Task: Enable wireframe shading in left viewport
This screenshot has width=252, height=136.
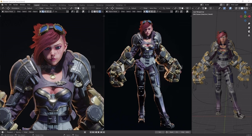Action: click(x=92, y=11)
